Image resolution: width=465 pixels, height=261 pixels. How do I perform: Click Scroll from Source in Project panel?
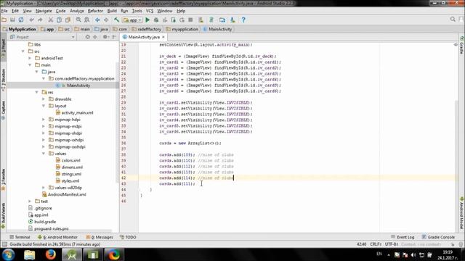coord(87,37)
